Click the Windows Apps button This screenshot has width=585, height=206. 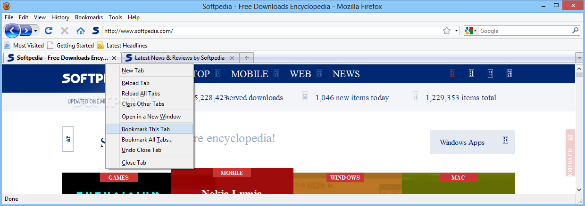(x=472, y=143)
